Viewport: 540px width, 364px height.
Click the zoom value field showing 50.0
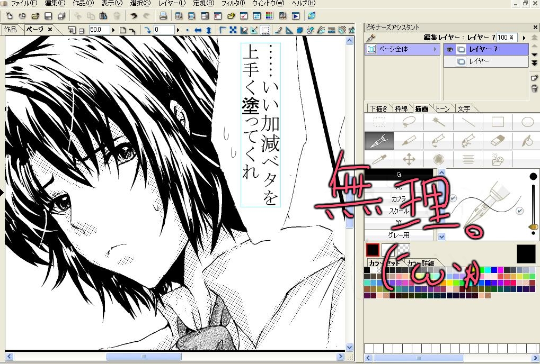click(99, 30)
